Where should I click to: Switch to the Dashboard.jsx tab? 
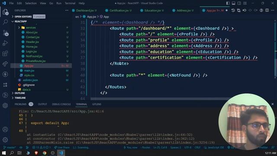(x=84, y=10)
